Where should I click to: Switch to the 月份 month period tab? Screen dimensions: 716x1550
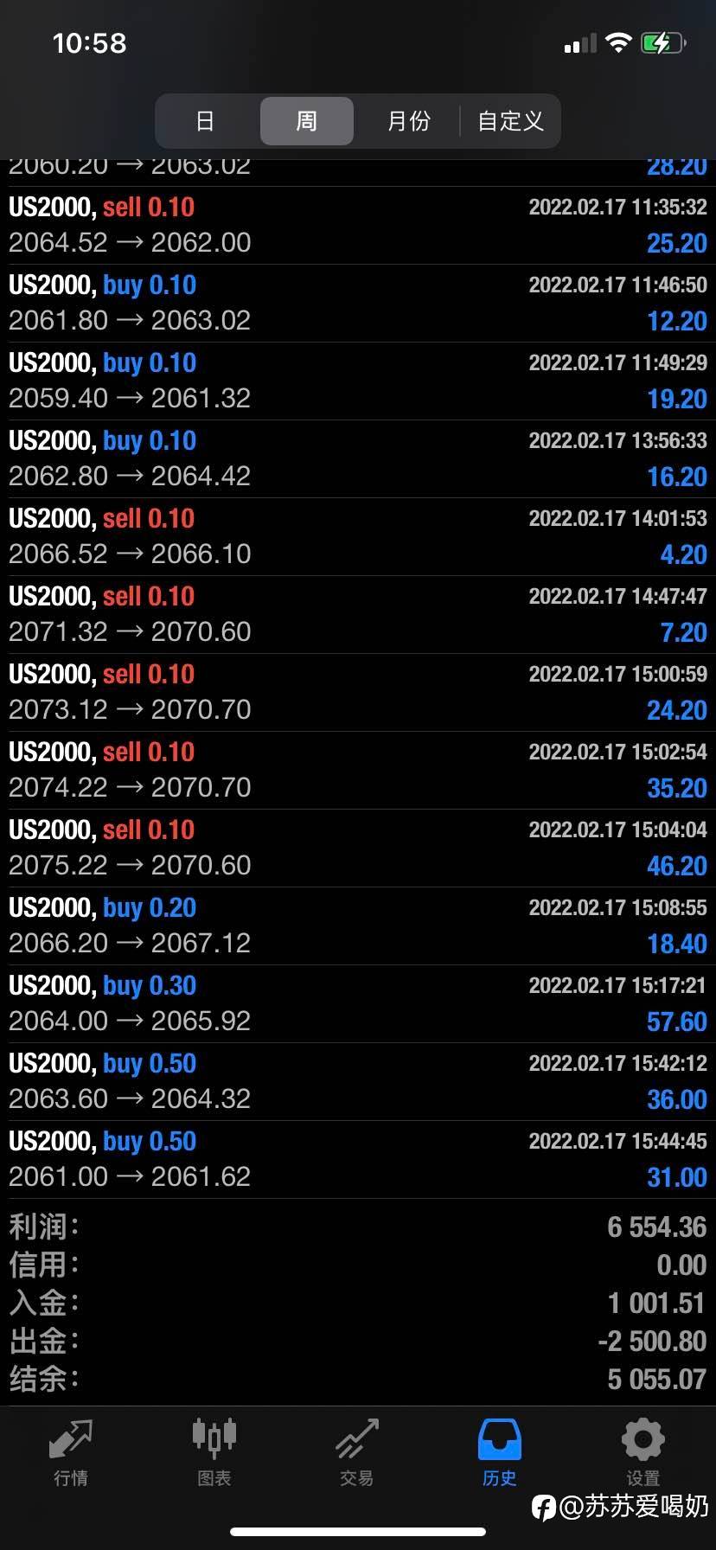pyautogui.click(x=408, y=120)
